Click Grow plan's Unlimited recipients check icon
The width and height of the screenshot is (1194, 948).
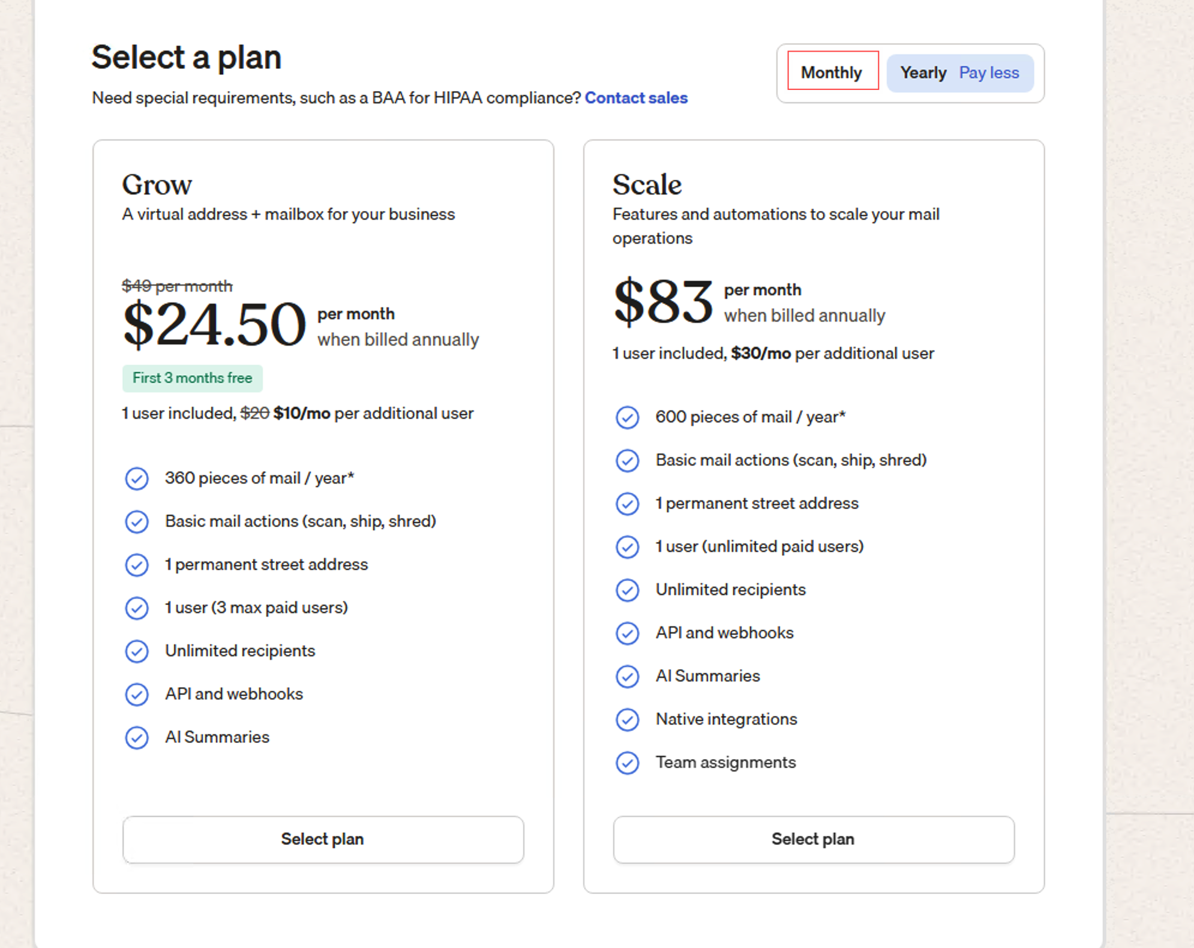137,651
